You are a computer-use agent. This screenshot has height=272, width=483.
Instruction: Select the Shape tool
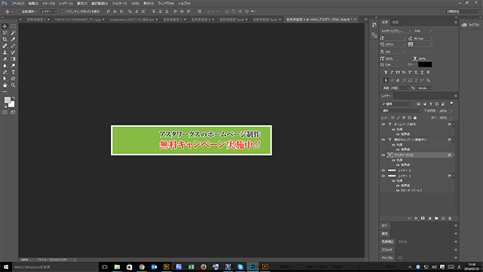coord(14,79)
